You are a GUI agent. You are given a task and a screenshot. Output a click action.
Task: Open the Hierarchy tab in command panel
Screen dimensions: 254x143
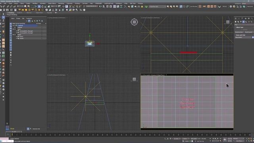[x=242, y=19]
